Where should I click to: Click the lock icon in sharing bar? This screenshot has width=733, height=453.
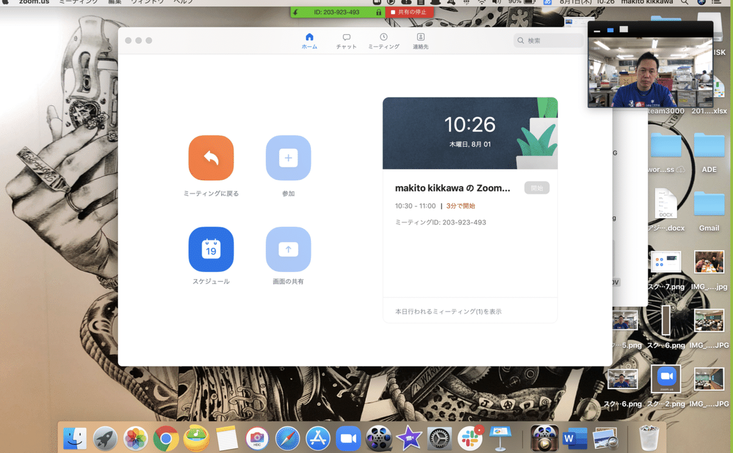pos(379,12)
